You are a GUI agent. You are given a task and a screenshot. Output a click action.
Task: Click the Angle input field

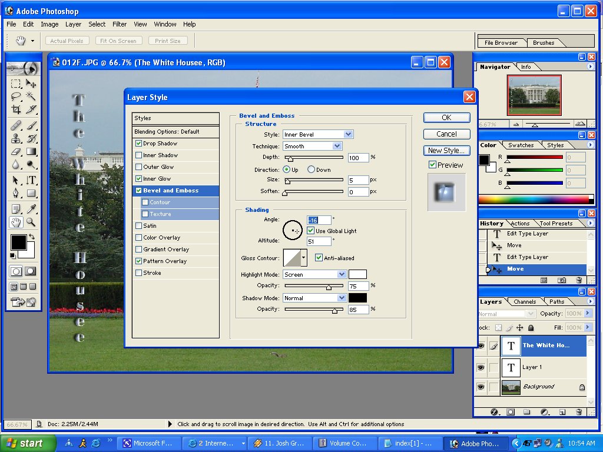pyautogui.click(x=319, y=220)
